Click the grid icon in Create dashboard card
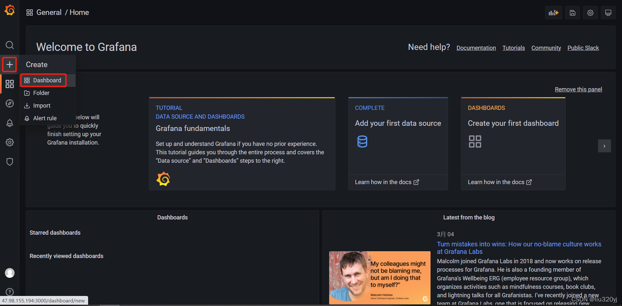The image size is (622, 306). coord(475,142)
